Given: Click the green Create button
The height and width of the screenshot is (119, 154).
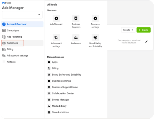Looking at the screenshot, I should tap(144, 30).
